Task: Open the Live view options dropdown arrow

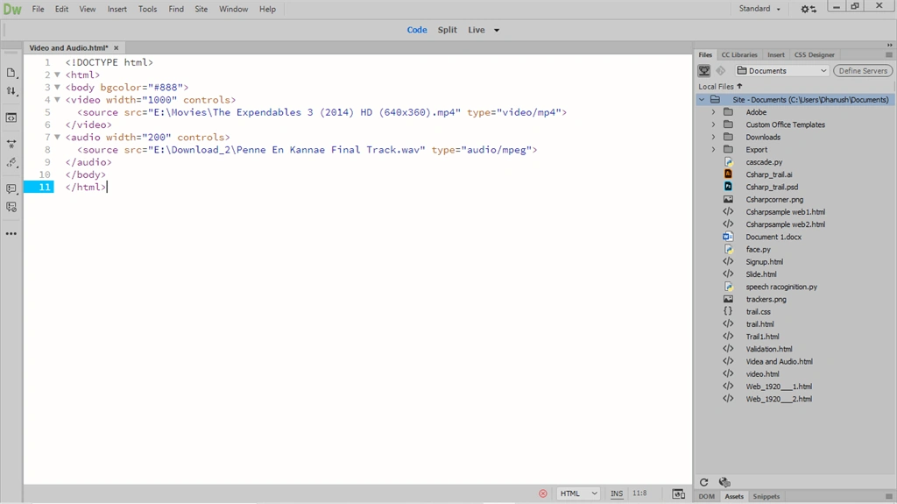Action: 497,31
